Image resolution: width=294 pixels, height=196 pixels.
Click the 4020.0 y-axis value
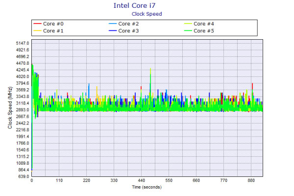(23, 76)
